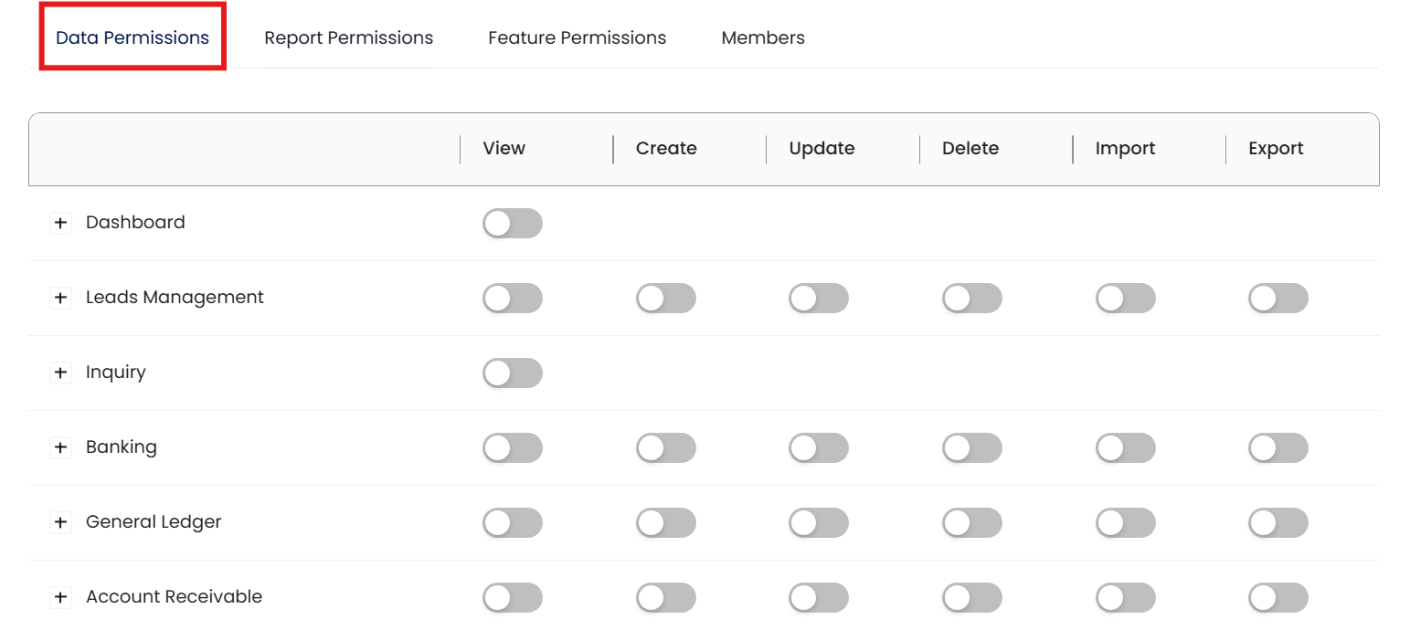
Task: Expand the Banking permissions row
Action: [x=60, y=447]
